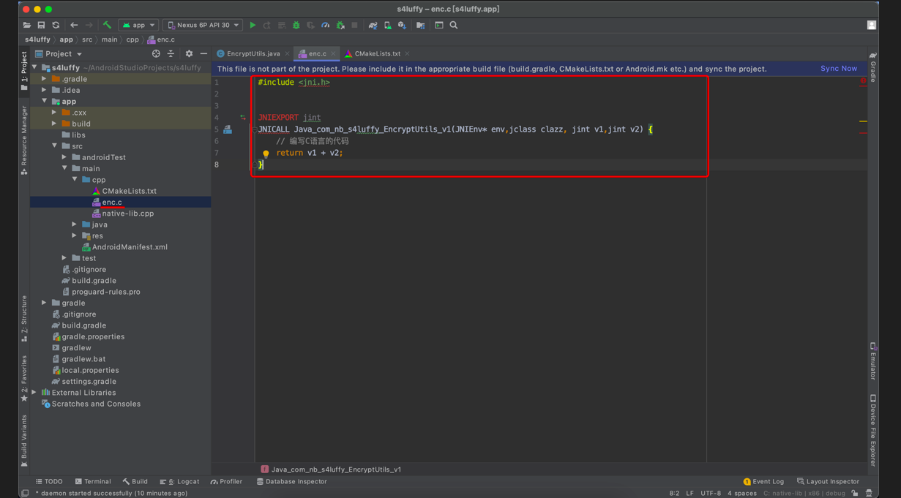Click UTF-8 encoding in status bar

711,493
